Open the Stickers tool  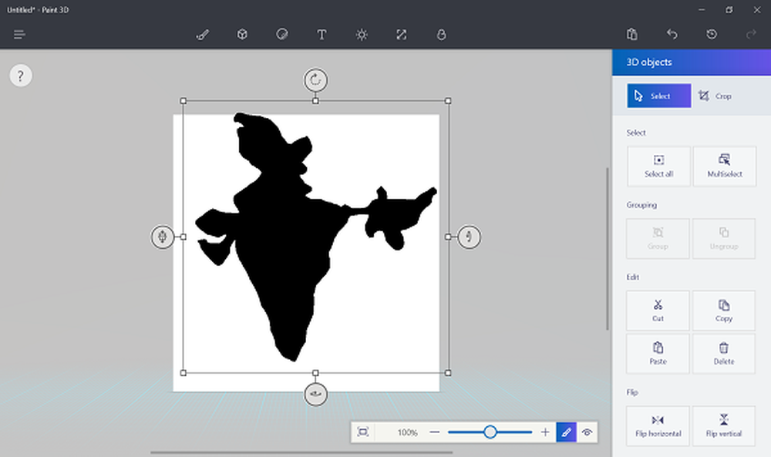(281, 35)
